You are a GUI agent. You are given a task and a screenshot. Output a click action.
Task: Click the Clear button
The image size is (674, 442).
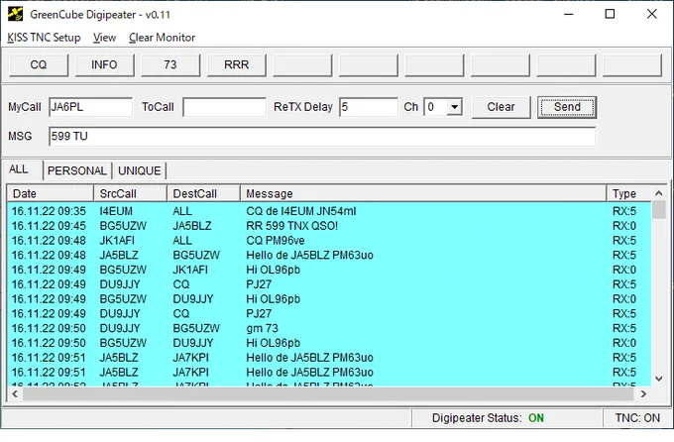pyautogui.click(x=502, y=107)
